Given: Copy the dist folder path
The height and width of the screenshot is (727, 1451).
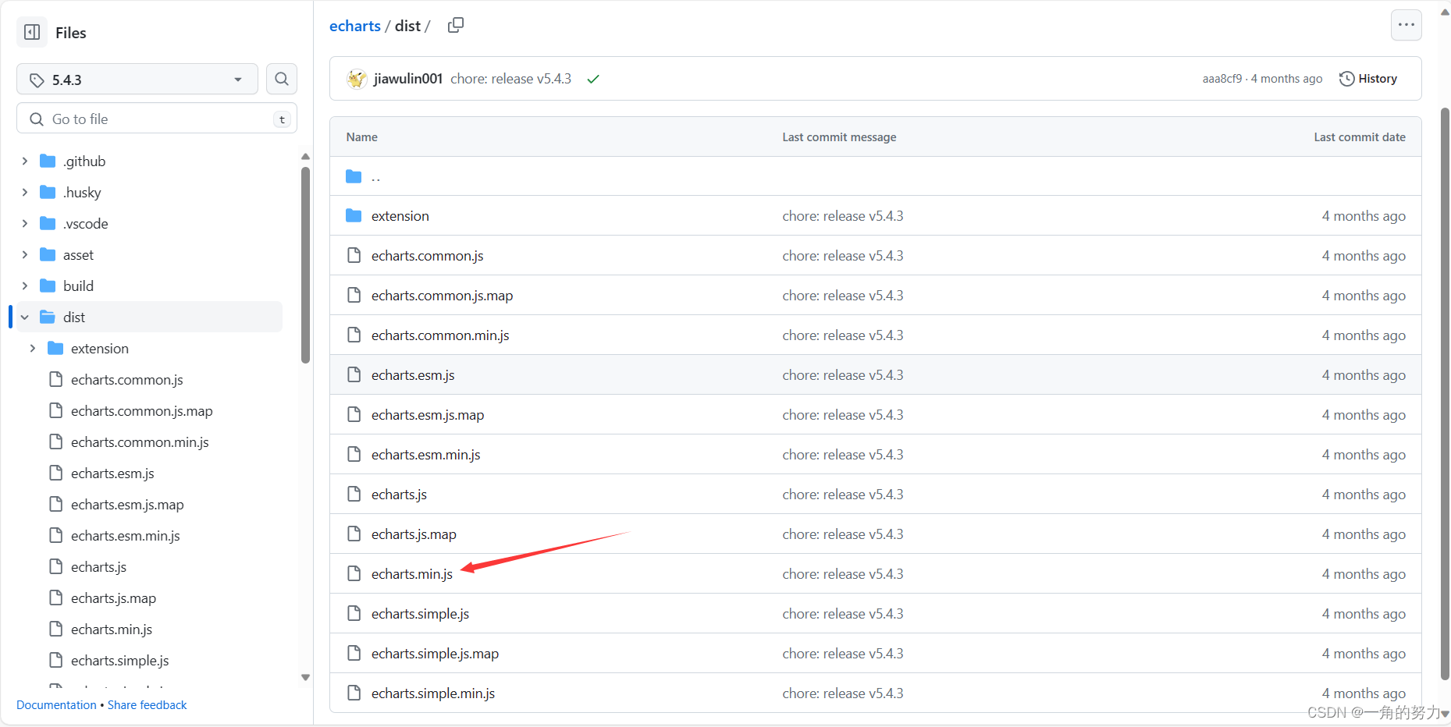Looking at the screenshot, I should tap(456, 25).
